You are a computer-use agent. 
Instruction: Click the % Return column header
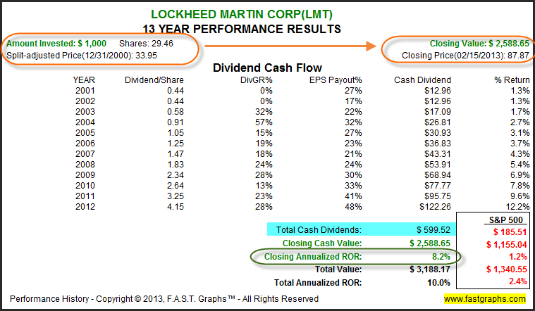pos(512,80)
